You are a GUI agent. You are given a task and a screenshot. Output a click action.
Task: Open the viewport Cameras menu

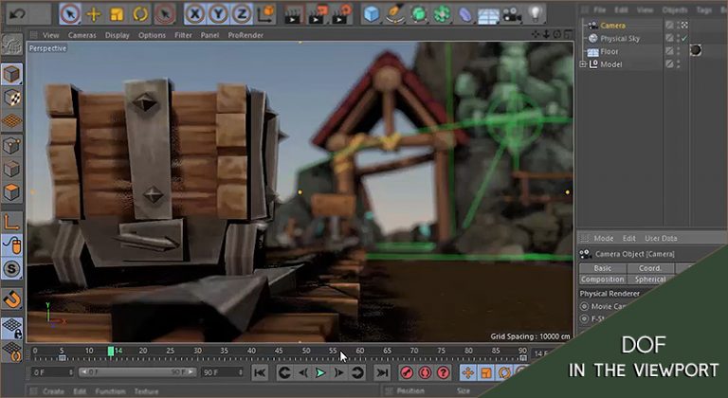pyautogui.click(x=82, y=35)
